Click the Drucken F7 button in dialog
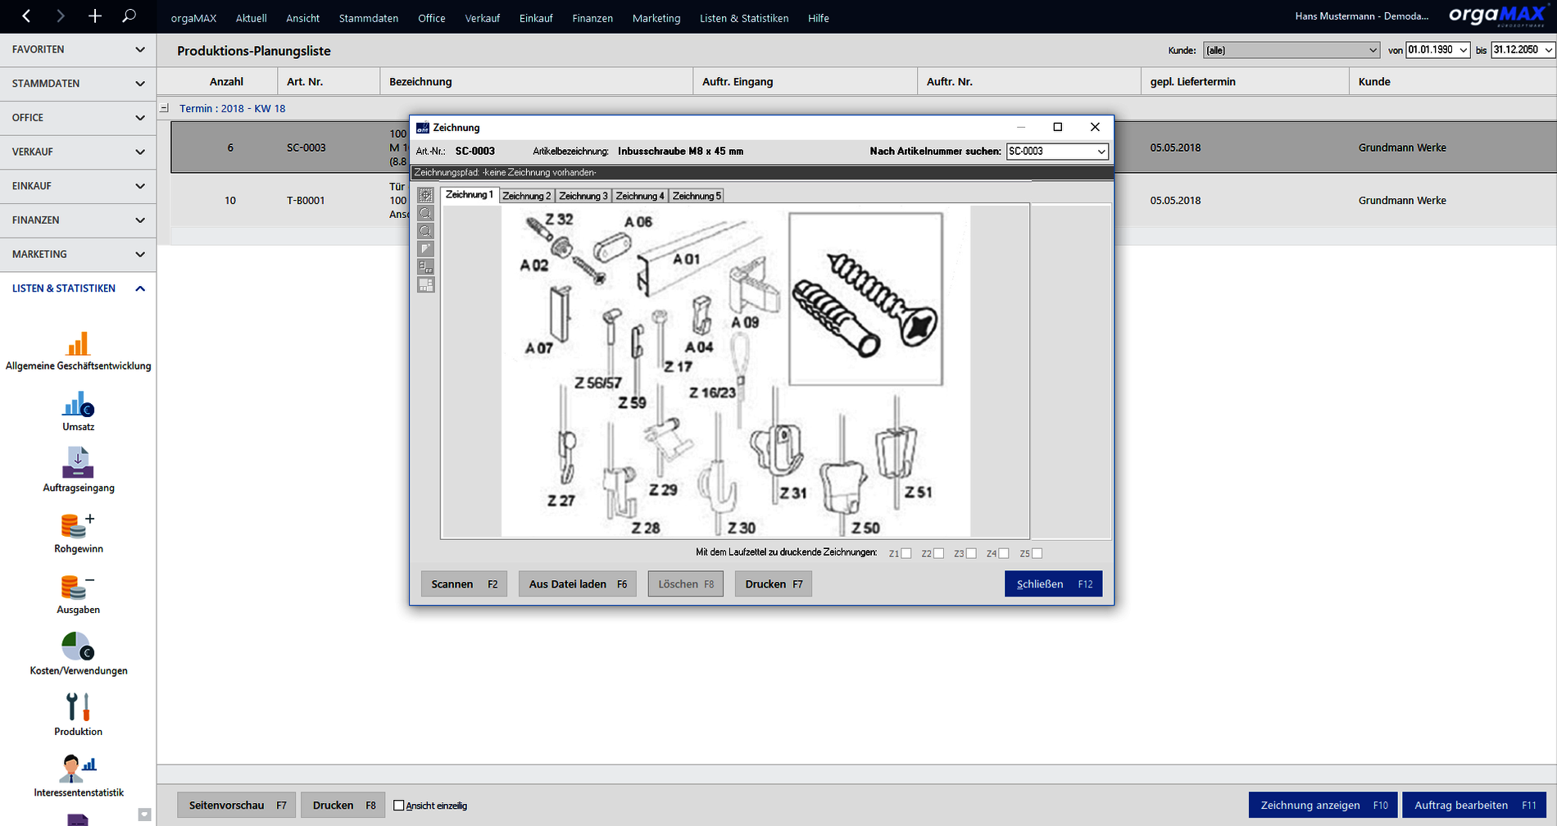The height and width of the screenshot is (826, 1557). tap(774, 584)
